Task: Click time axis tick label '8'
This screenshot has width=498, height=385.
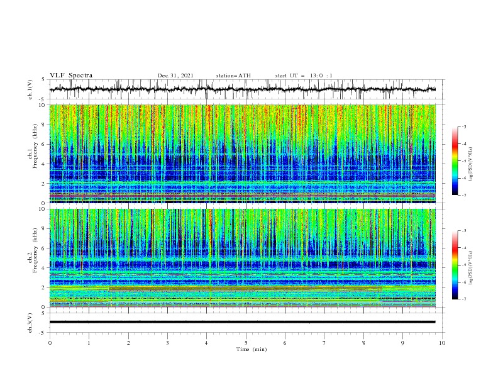Action: pos(363,343)
